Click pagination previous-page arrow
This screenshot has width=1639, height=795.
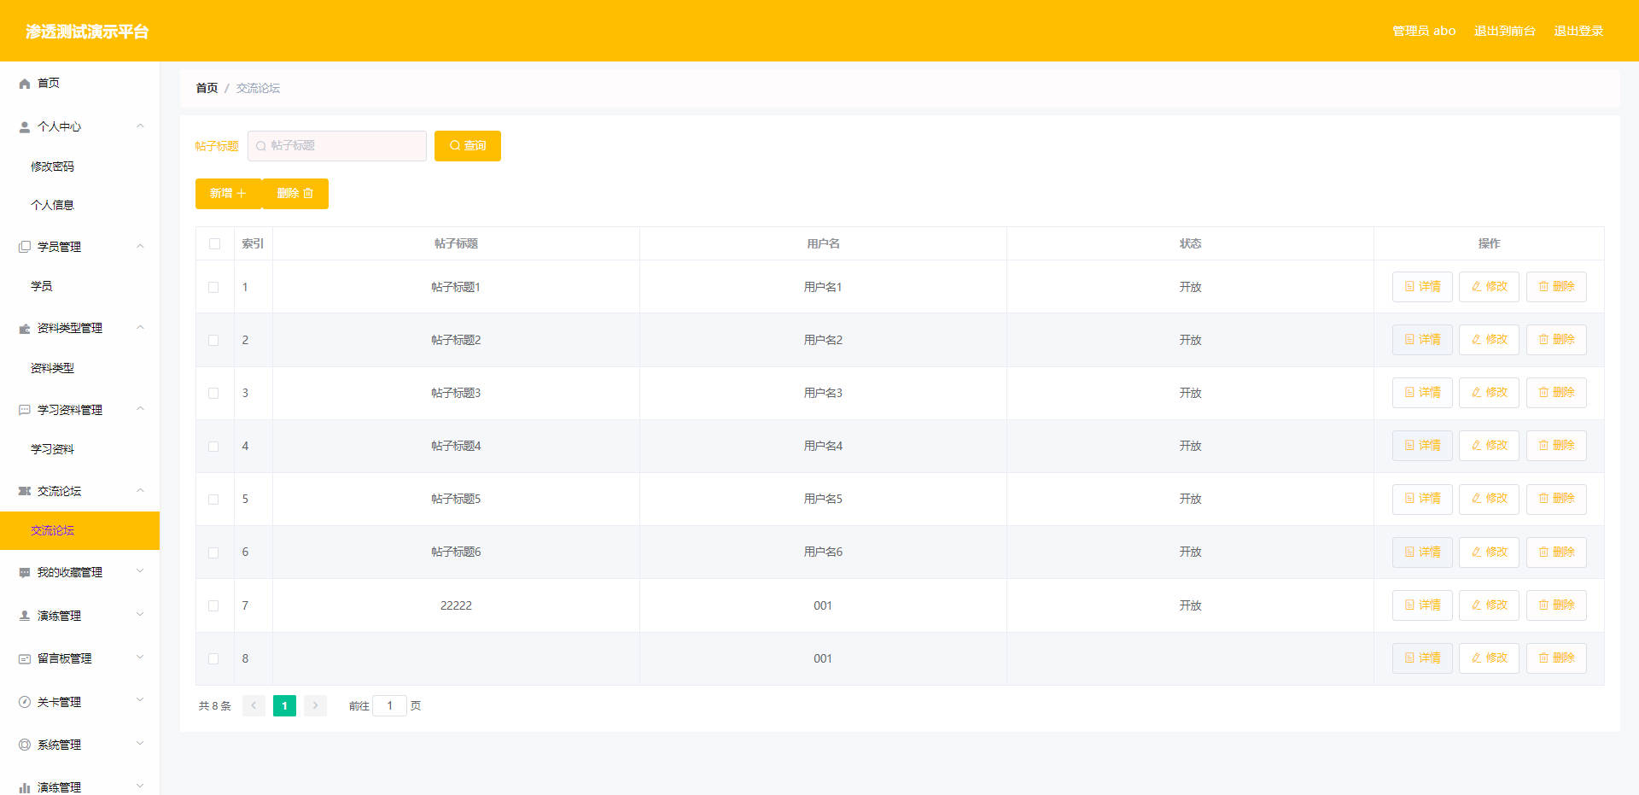coord(254,705)
